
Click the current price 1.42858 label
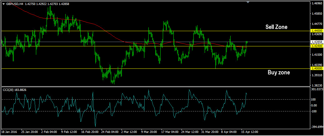(x=317, y=42)
